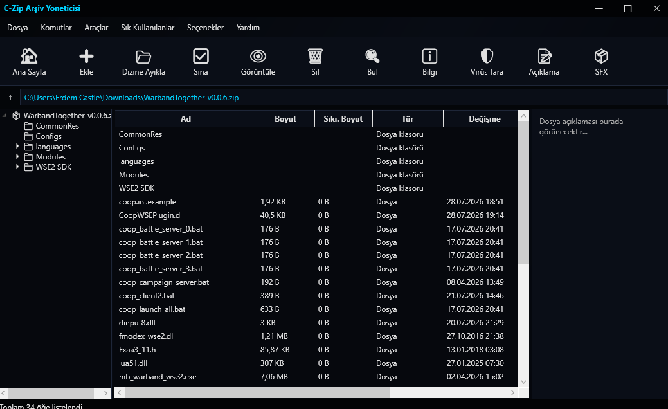Open the Komutlar menu

56,28
